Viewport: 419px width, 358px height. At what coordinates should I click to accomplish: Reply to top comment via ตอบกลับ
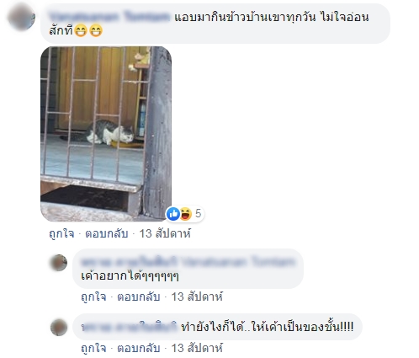pyautogui.click(x=107, y=233)
